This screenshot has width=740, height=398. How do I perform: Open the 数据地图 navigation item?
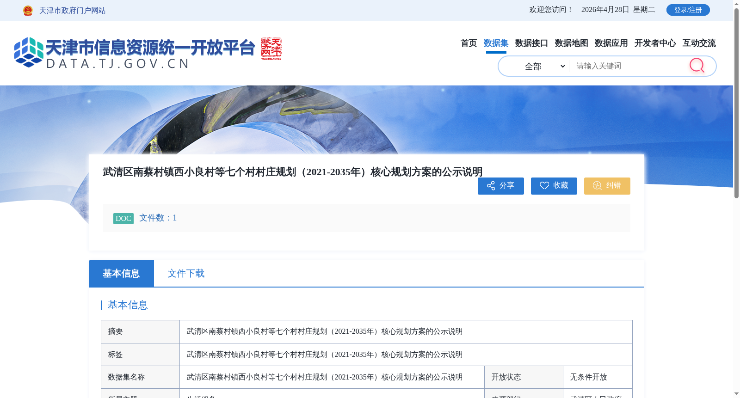(x=571, y=43)
